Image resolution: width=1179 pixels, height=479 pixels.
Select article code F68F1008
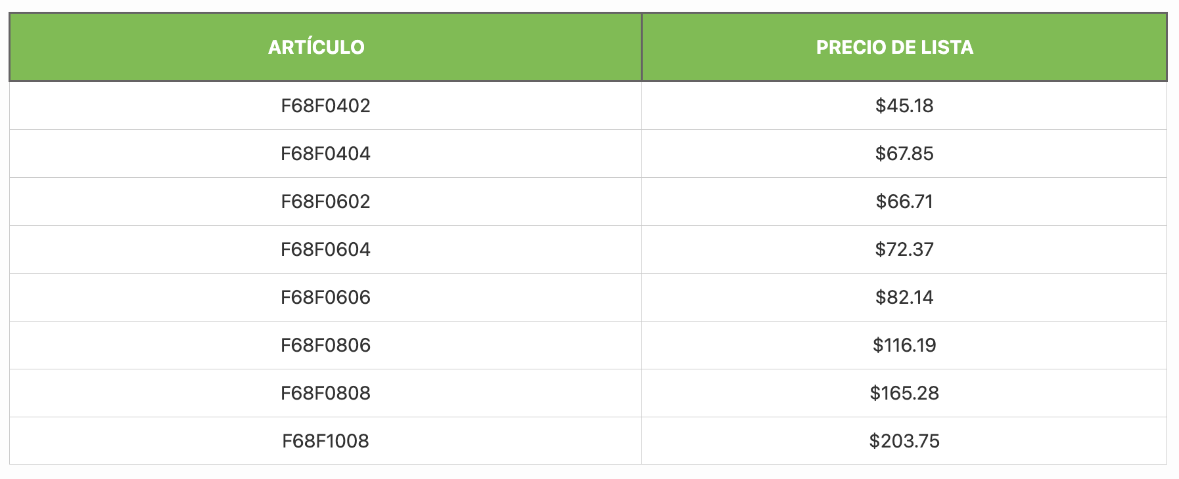coord(325,441)
